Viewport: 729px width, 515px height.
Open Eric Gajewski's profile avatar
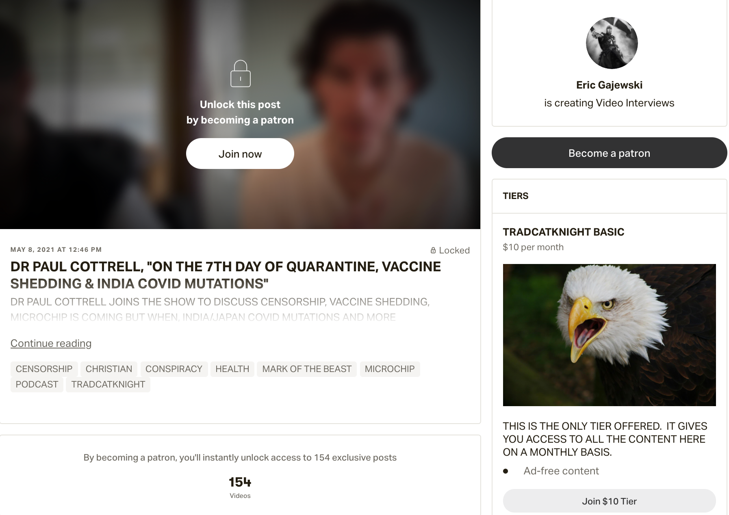click(x=612, y=43)
